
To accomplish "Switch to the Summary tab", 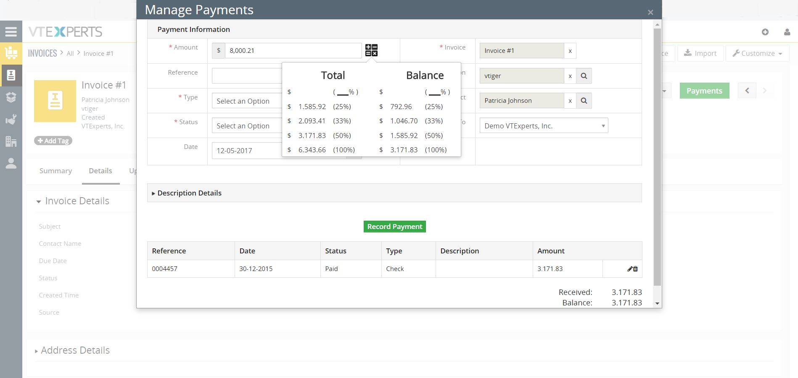I will (55, 171).
